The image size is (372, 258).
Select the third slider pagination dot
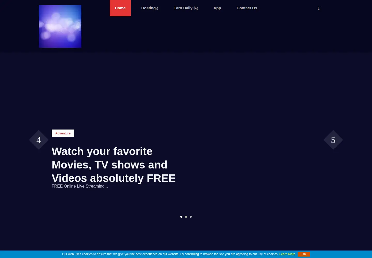[x=191, y=217]
